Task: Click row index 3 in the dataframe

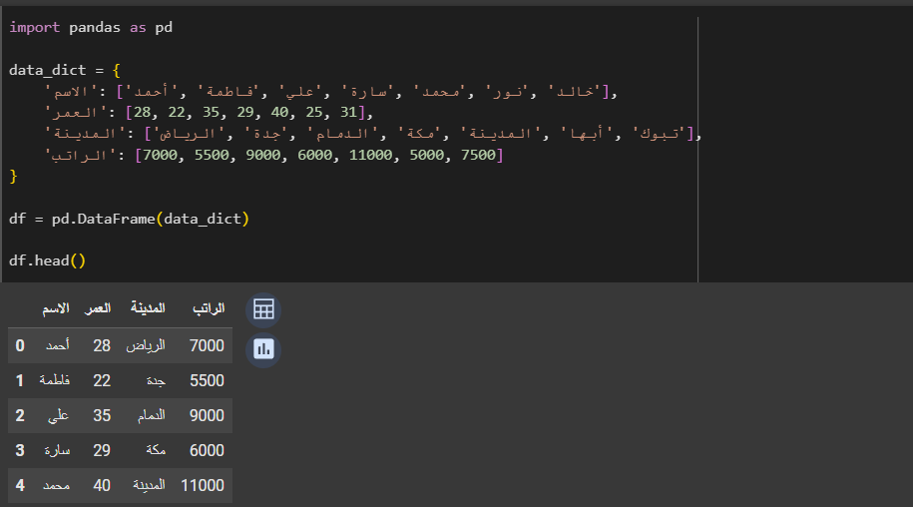Action: click(x=20, y=450)
